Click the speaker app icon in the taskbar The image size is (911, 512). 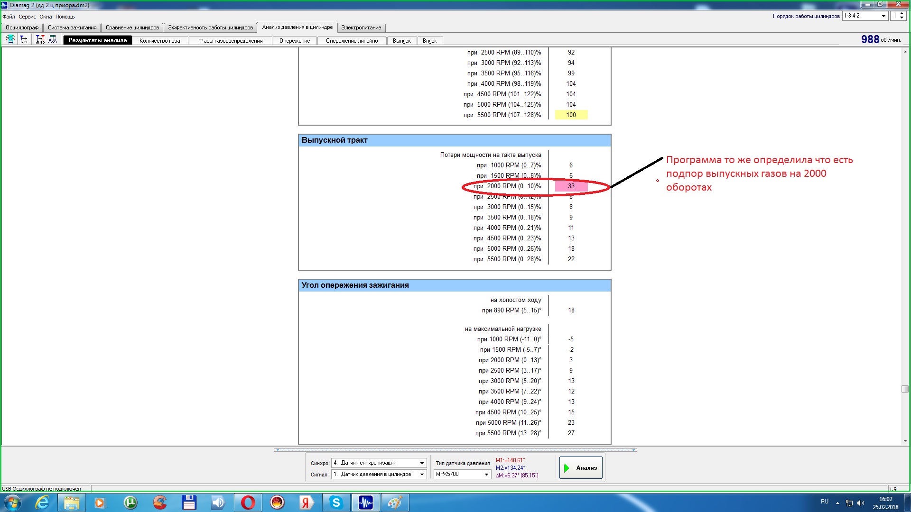click(x=218, y=503)
